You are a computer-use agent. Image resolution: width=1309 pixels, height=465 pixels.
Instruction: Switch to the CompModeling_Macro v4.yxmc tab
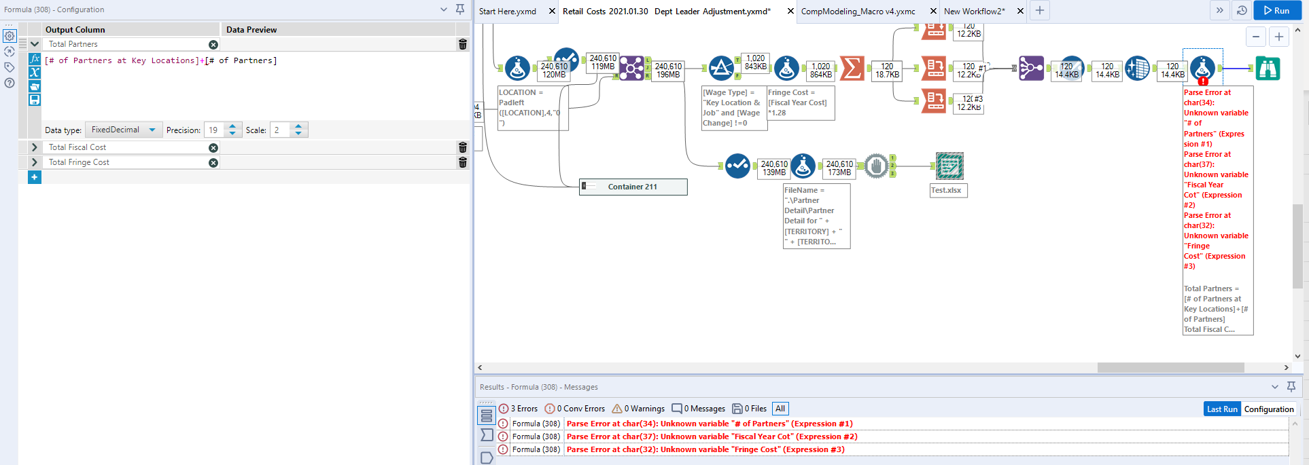[858, 11]
